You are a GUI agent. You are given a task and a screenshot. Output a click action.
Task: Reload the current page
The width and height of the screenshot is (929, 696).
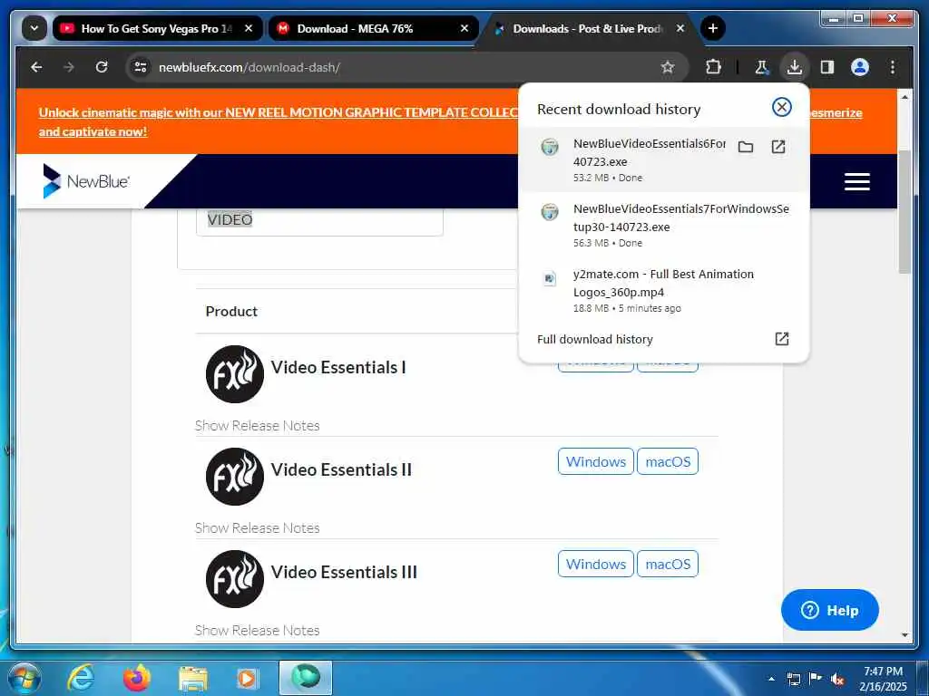(x=102, y=67)
